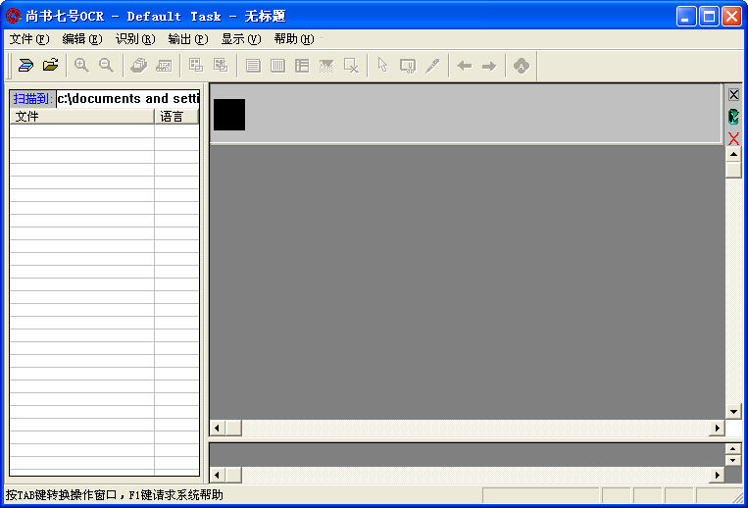This screenshot has height=508, width=748.
Task: Click the green icon right of preview panel
Action: pyautogui.click(x=733, y=117)
